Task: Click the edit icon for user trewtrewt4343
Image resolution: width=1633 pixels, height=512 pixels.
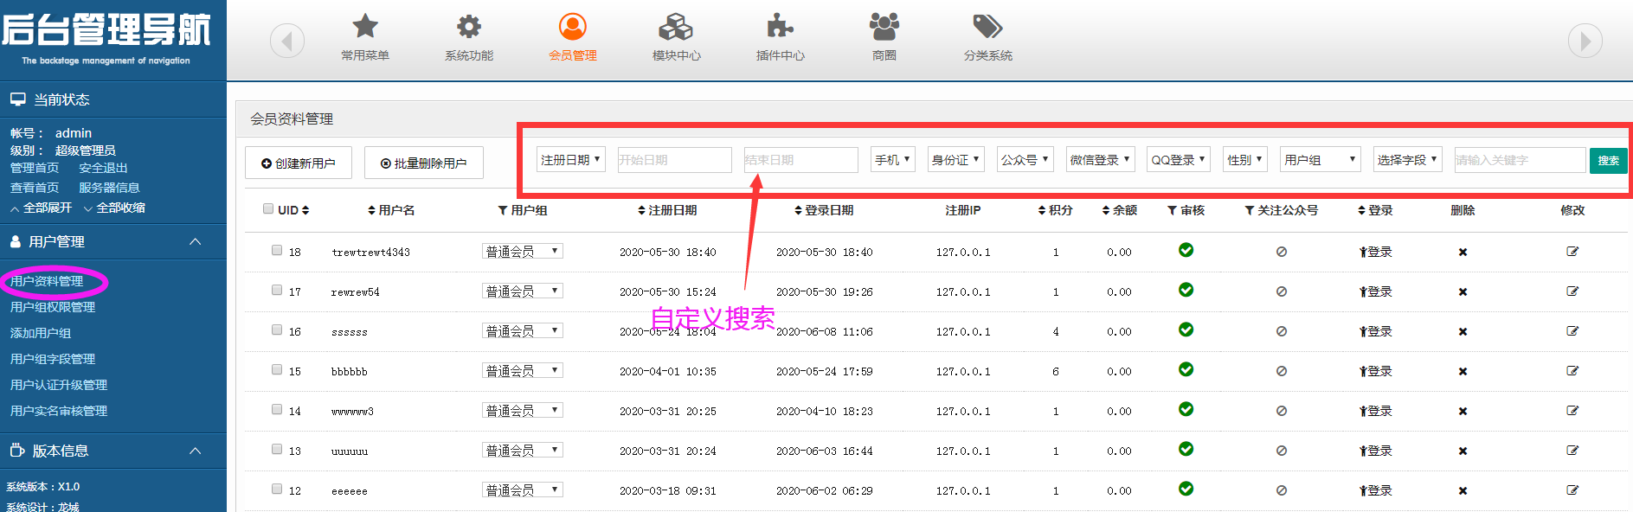Action: pos(1572,252)
